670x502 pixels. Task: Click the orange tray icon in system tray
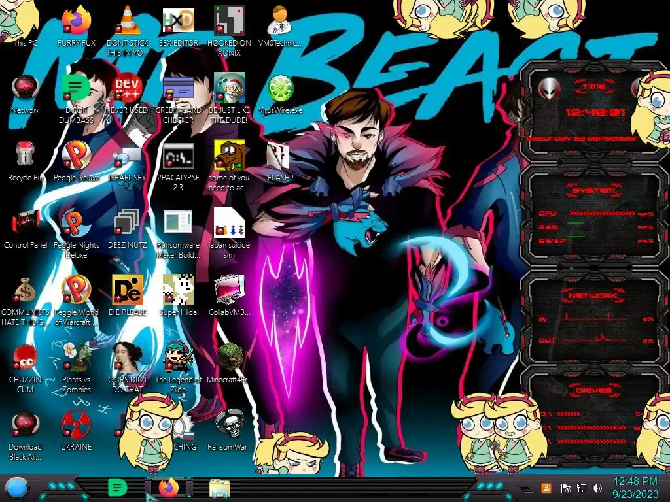point(546,488)
